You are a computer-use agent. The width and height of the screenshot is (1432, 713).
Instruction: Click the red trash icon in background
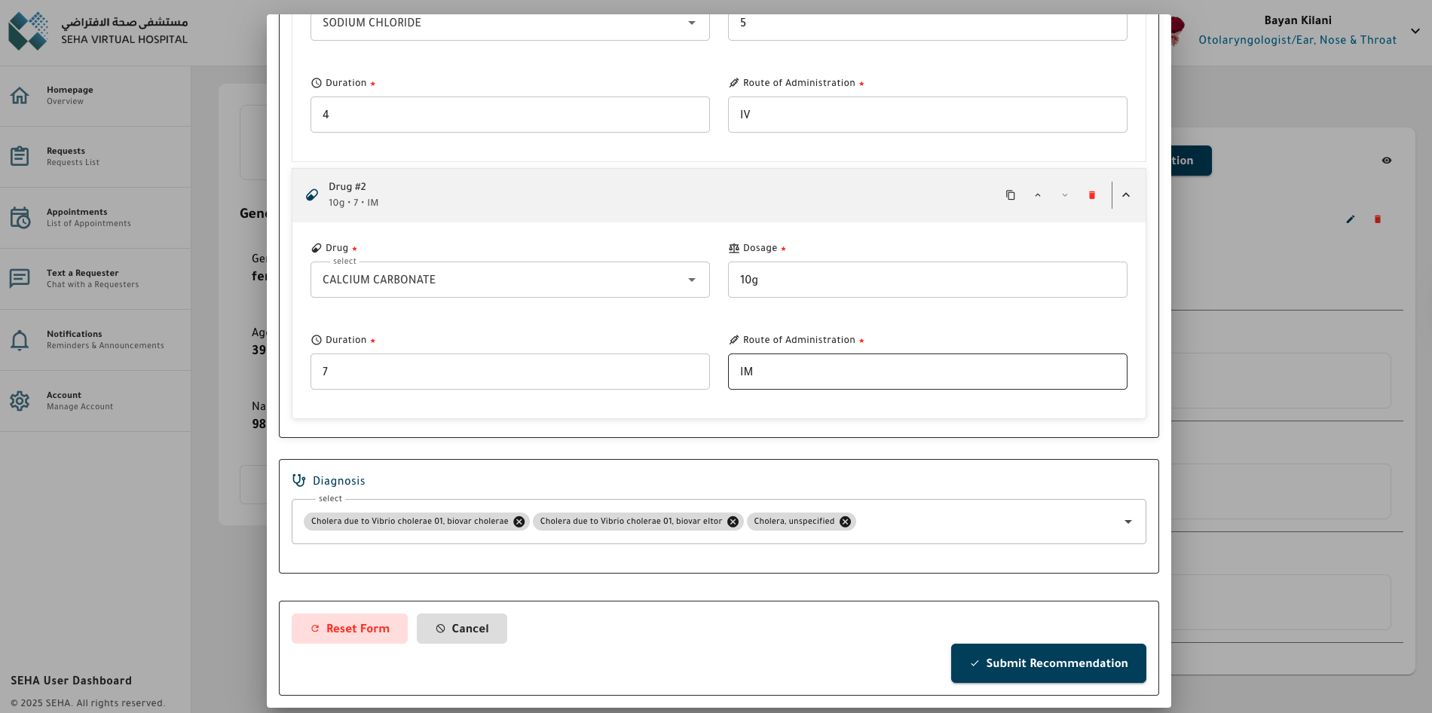click(x=1378, y=219)
